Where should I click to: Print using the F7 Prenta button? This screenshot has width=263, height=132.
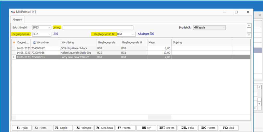point(125,128)
